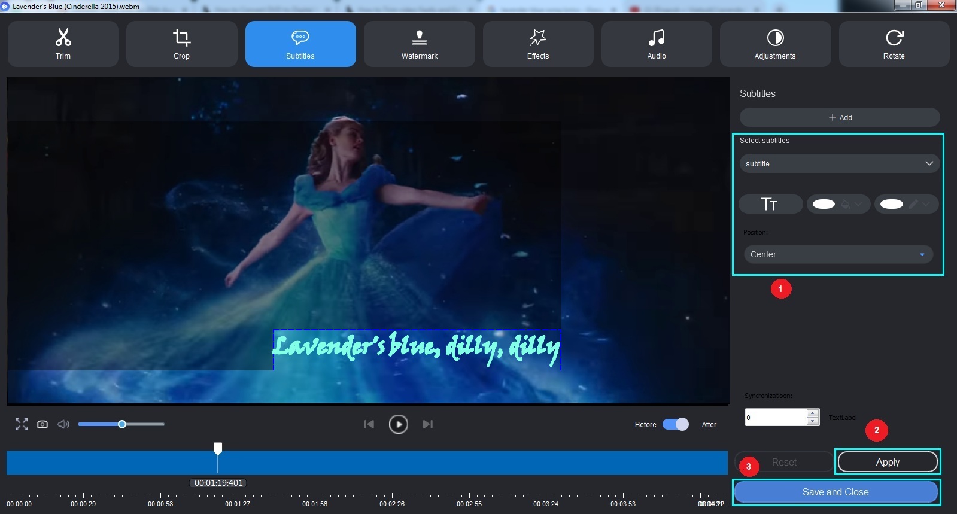Play the video preview
The height and width of the screenshot is (514, 957).
coord(398,424)
